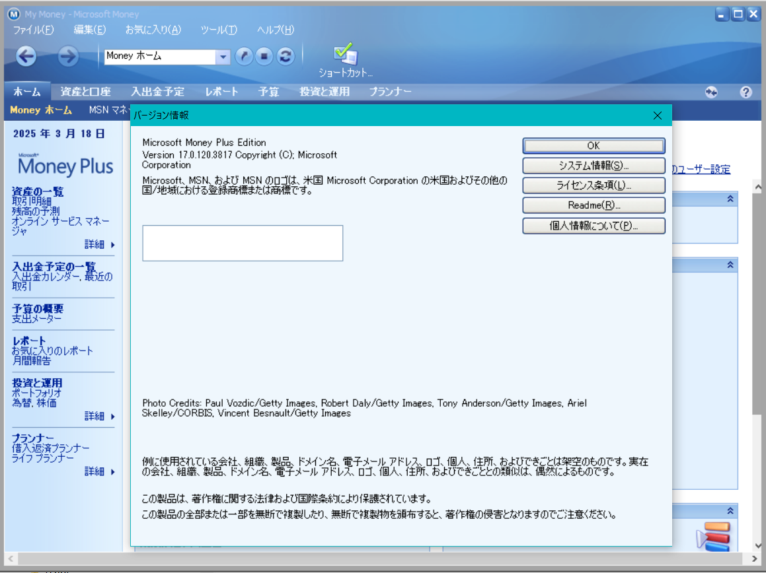This screenshot has width=766, height=573.
Task: Collapse the top right panel with its chevron
Action: click(x=730, y=199)
